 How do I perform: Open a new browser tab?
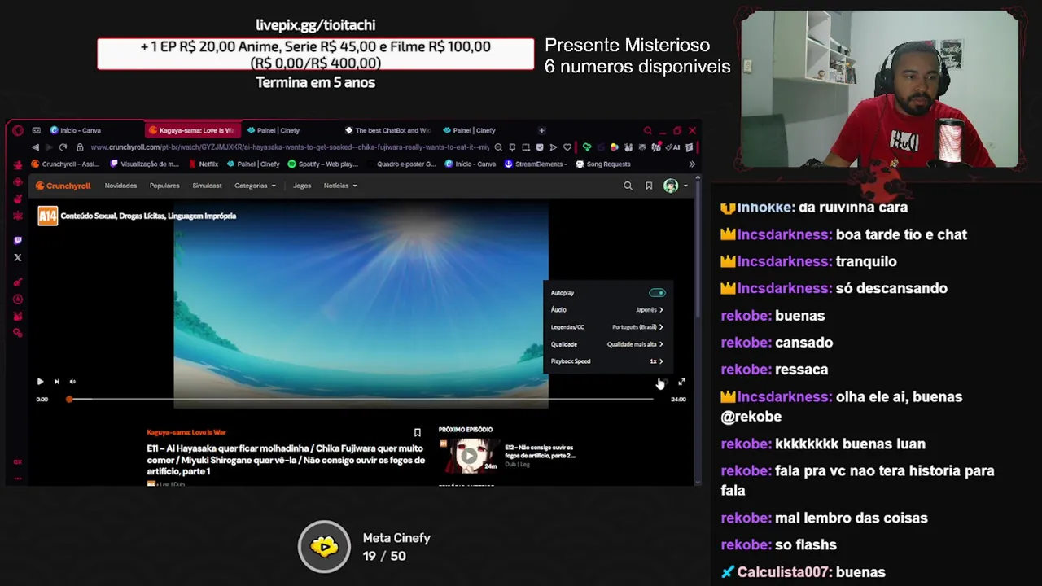coord(542,130)
